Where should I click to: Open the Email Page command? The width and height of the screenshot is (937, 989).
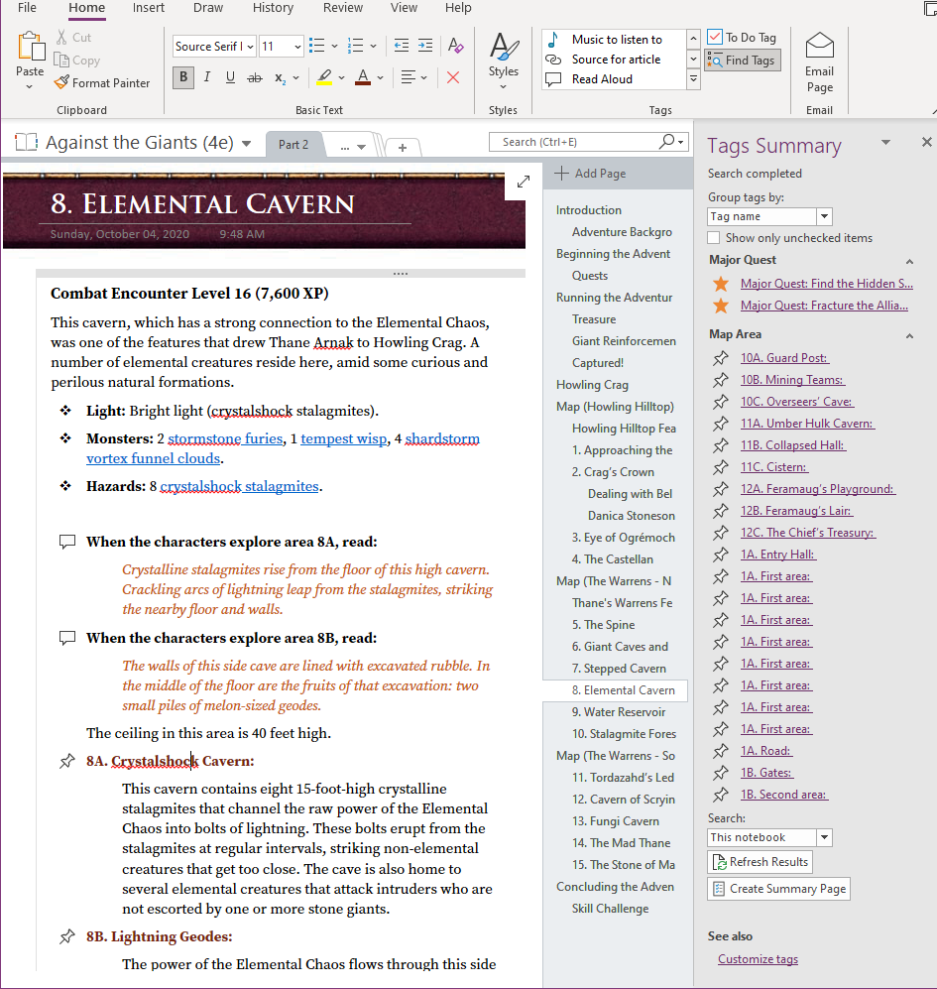coord(819,63)
